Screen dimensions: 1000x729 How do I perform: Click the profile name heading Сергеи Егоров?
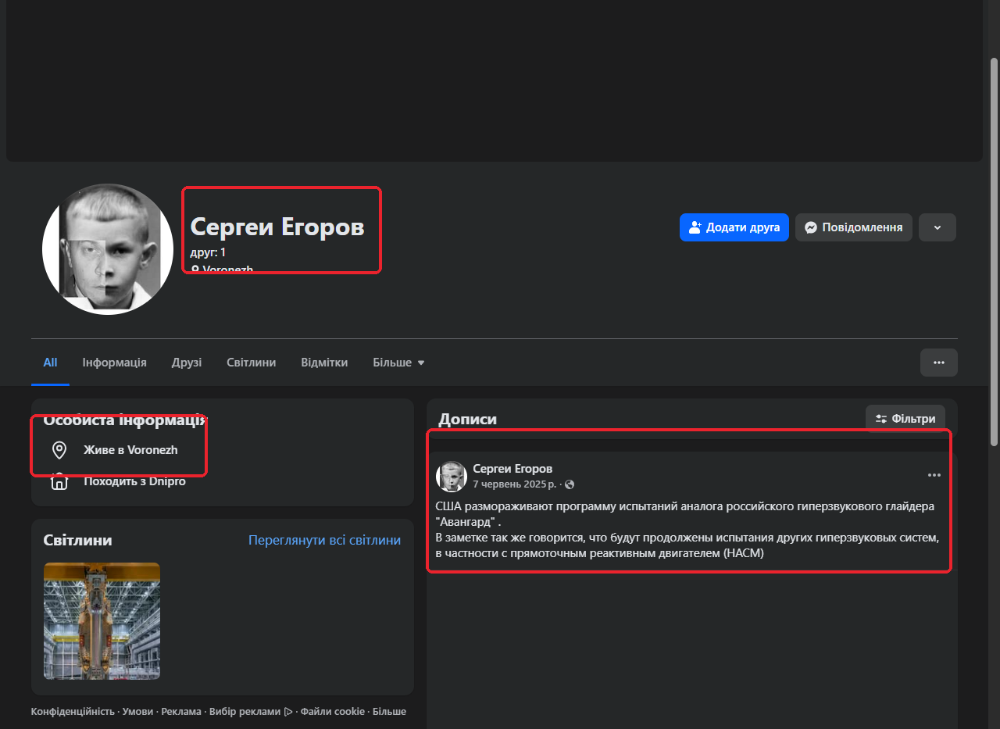tap(277, 227)
